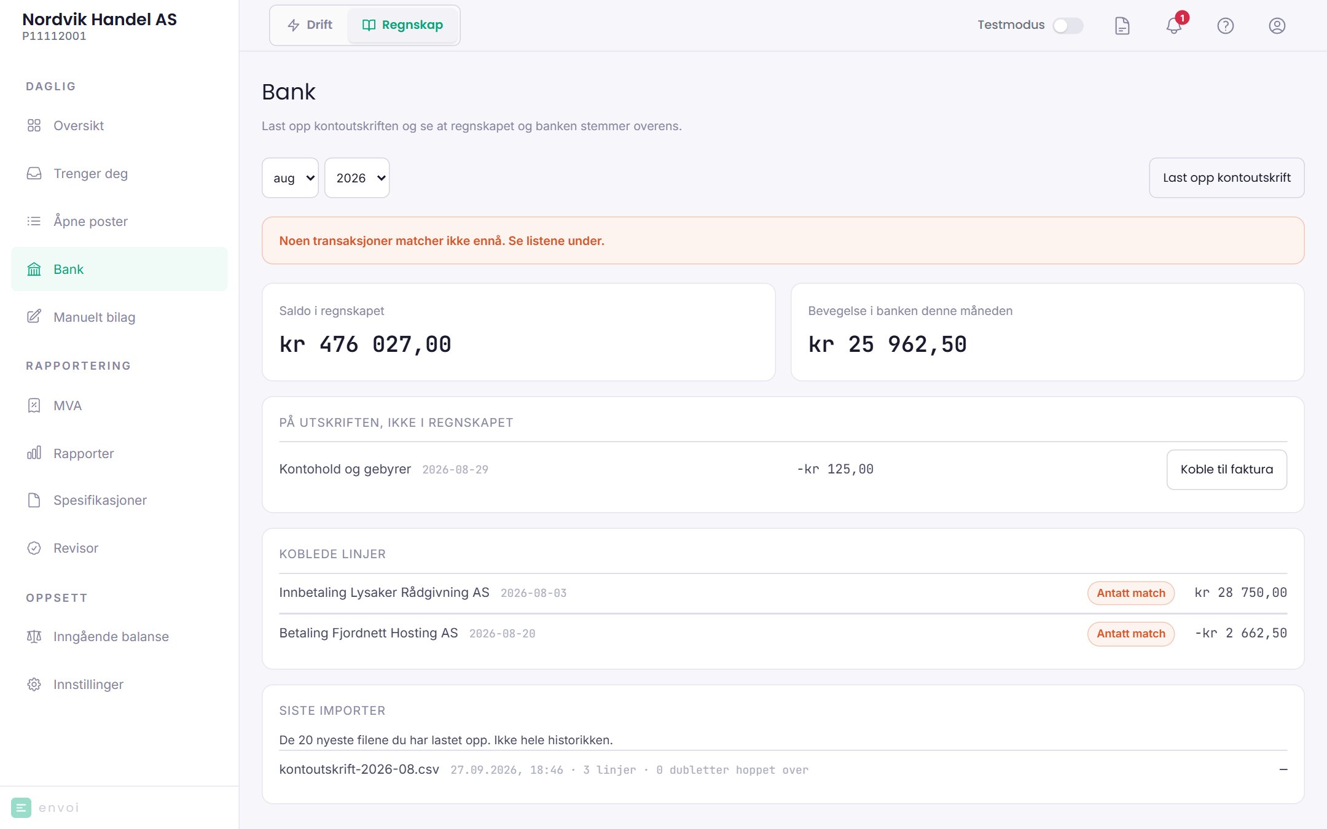Click the amount -kr 125,00

pyautogui.click(x=835, y=470)
